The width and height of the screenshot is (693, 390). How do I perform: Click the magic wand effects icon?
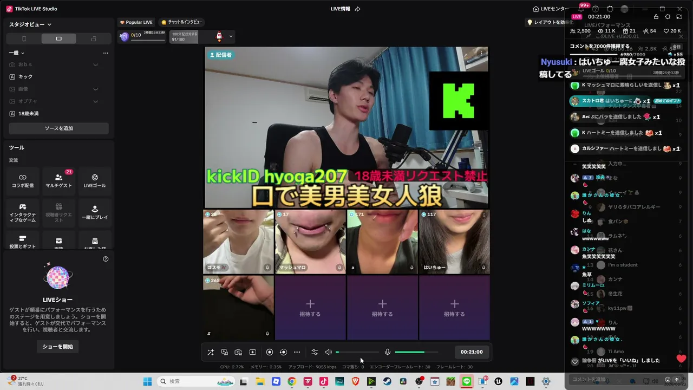tap(211, 352)
